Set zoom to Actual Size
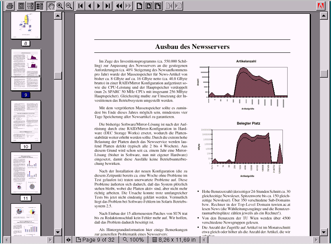Image resolution: width=331 pixels, height=244 pixels. tap(140, 6)
